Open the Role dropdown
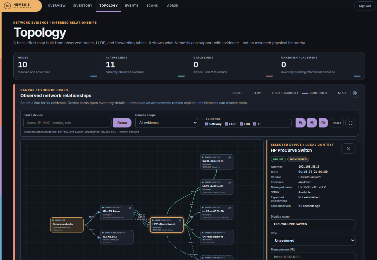The width and height of the screenshot is (377, 260). click(313, 240)
